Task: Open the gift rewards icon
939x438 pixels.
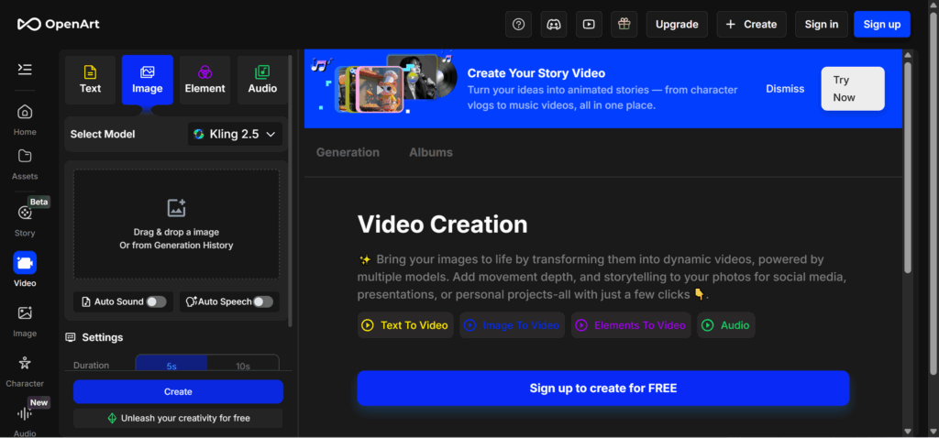Action: click(x=624, y=25)
